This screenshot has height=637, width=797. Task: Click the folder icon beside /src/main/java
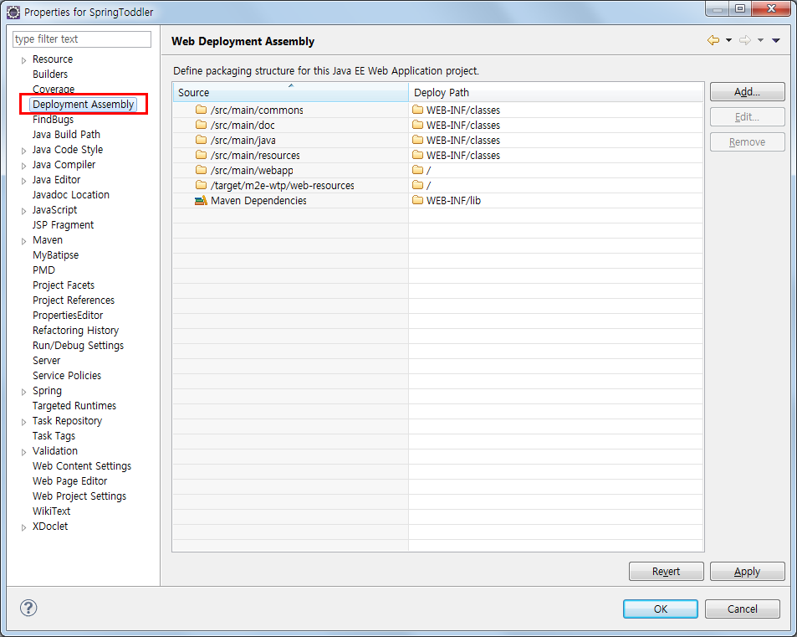tap(202, 140)
